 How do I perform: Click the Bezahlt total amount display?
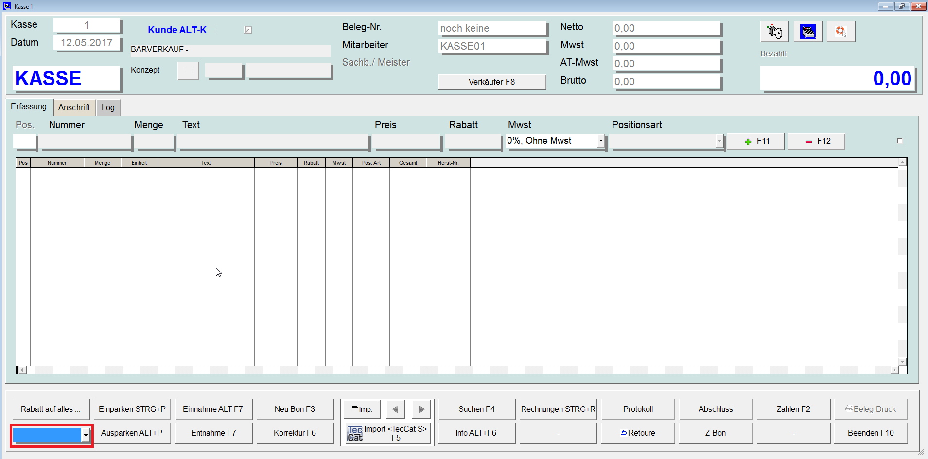[838, 79]
